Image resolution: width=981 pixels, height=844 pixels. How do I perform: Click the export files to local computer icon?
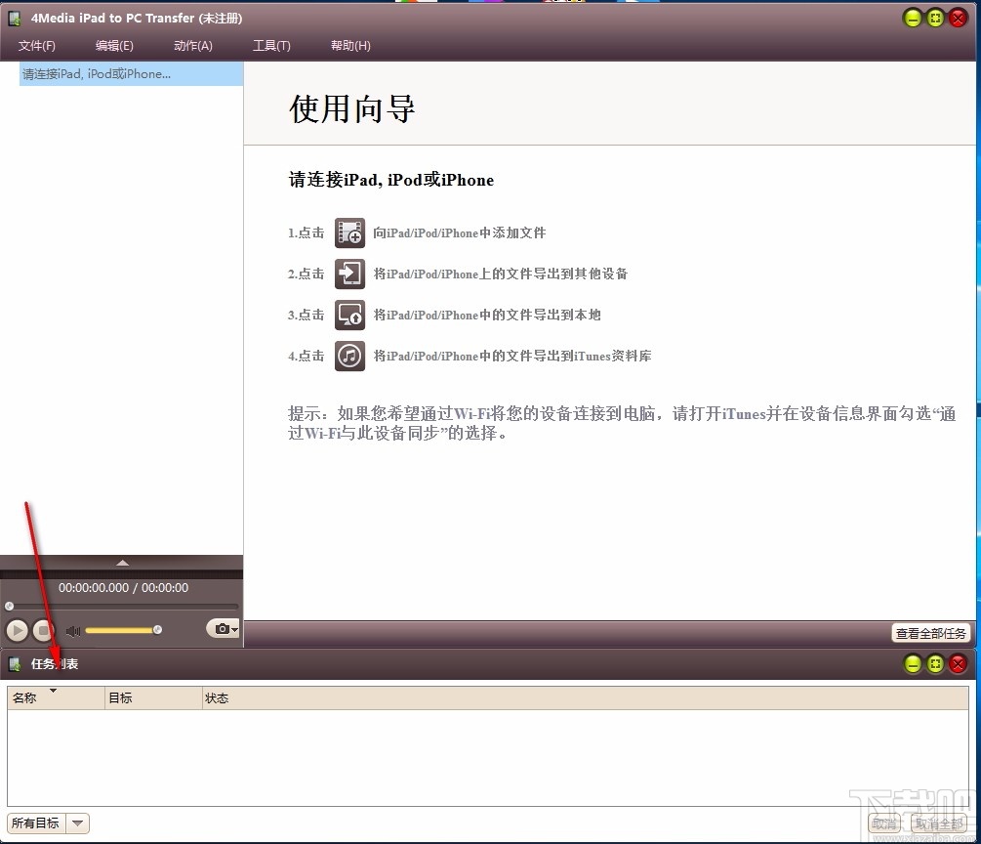(349, 315)
